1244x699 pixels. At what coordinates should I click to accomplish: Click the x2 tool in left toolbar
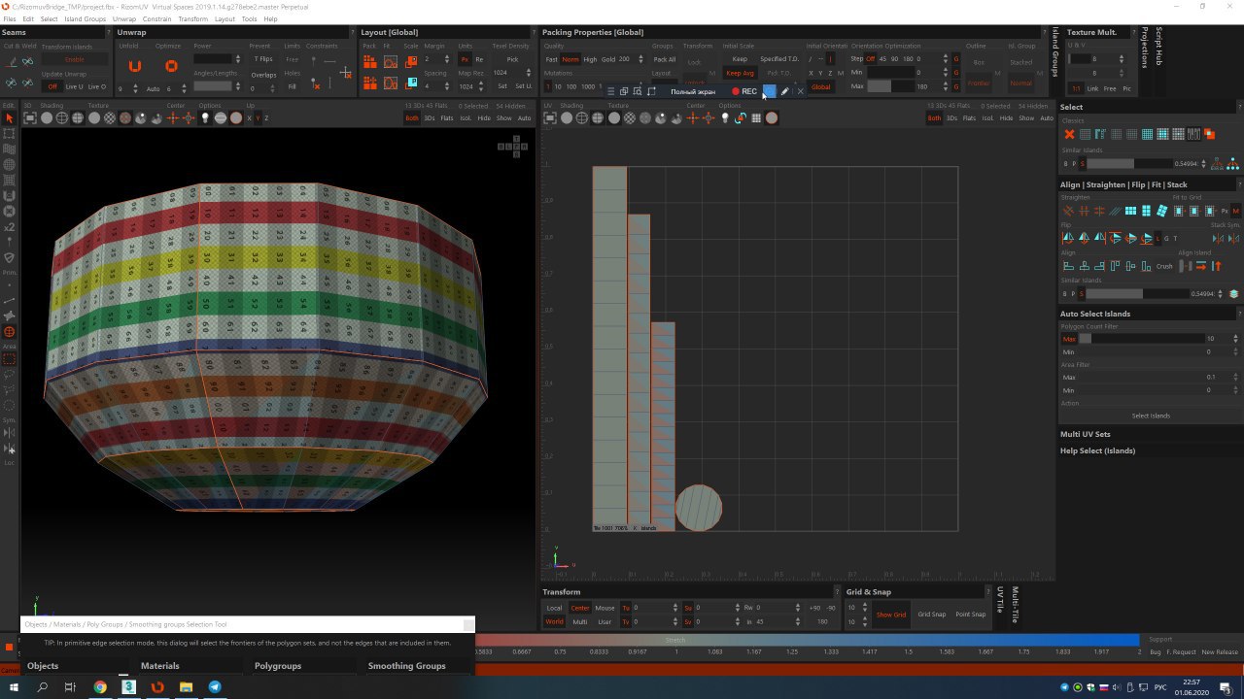(10, 226)
